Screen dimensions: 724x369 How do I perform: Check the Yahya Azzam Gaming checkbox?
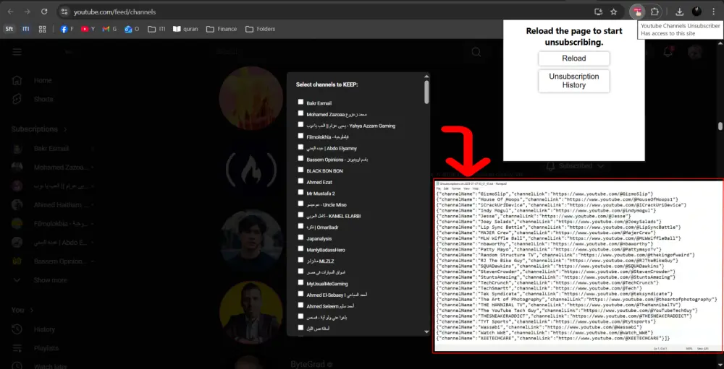tap(301, 124)
